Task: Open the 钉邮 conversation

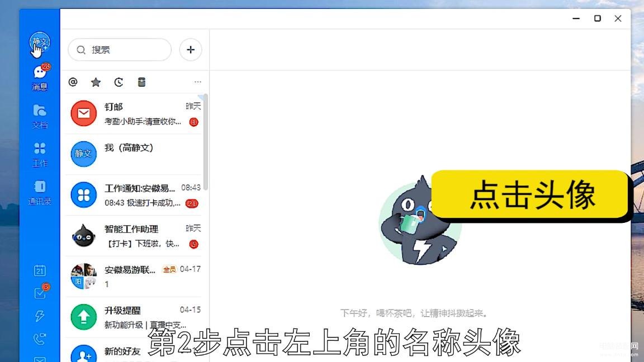Action: [x=134, y=114]
